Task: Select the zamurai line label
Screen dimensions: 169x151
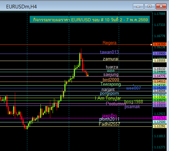Action: [x=111, y=59]
